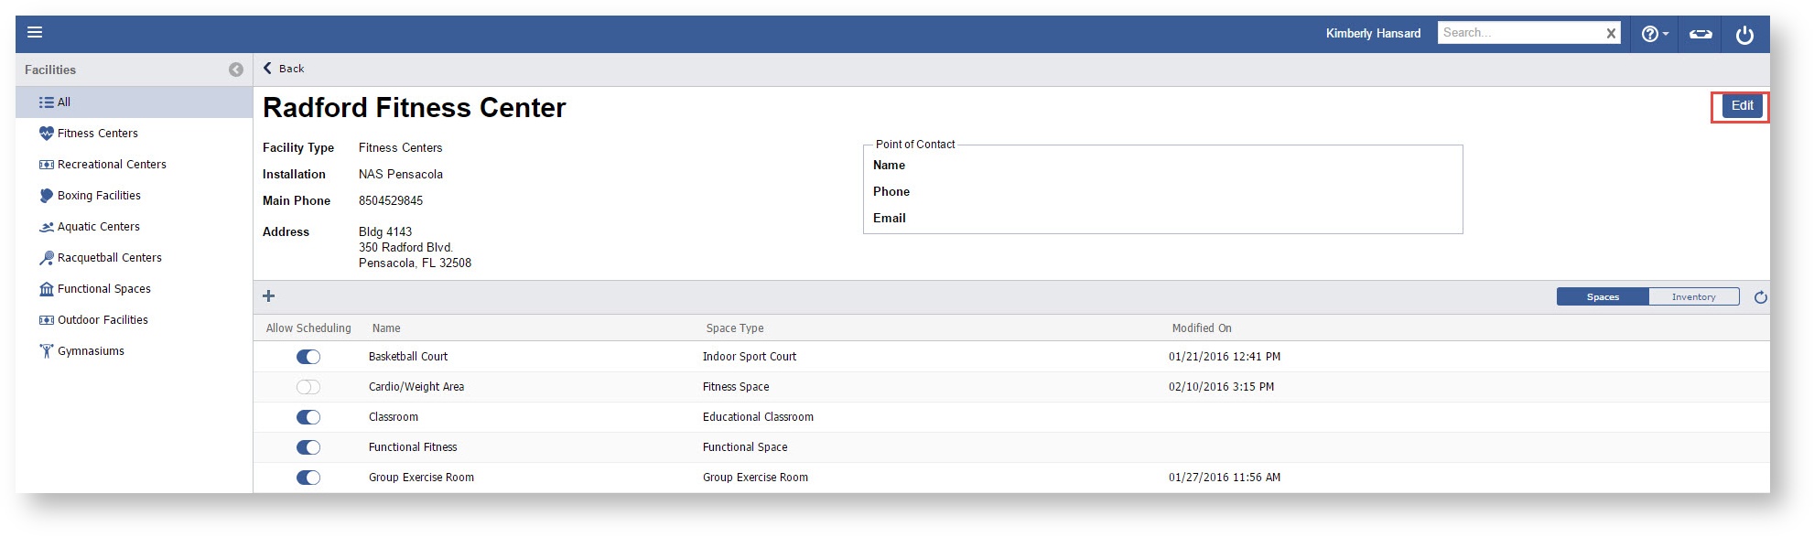Screen dimensions: 1814x537
Task: Click into the Search input box
Action: click(1519, 33)
